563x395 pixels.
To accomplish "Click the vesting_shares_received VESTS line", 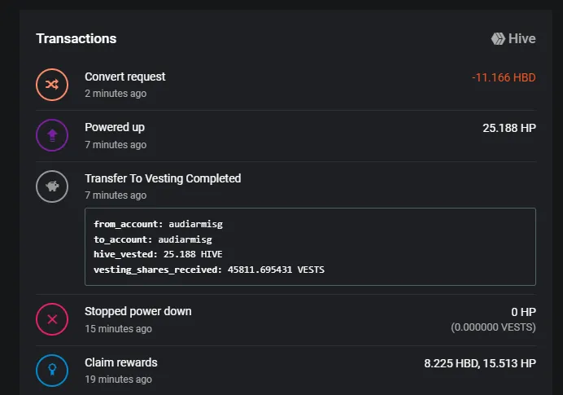I will pos(209,270).
